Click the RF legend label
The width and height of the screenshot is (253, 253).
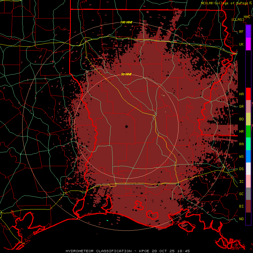click(241, 31)
